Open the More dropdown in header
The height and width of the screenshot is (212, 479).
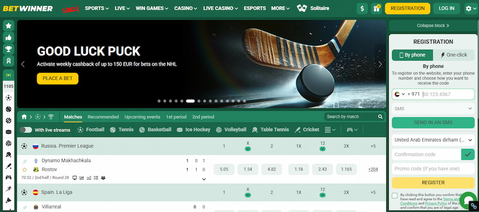tap(280, 9)
